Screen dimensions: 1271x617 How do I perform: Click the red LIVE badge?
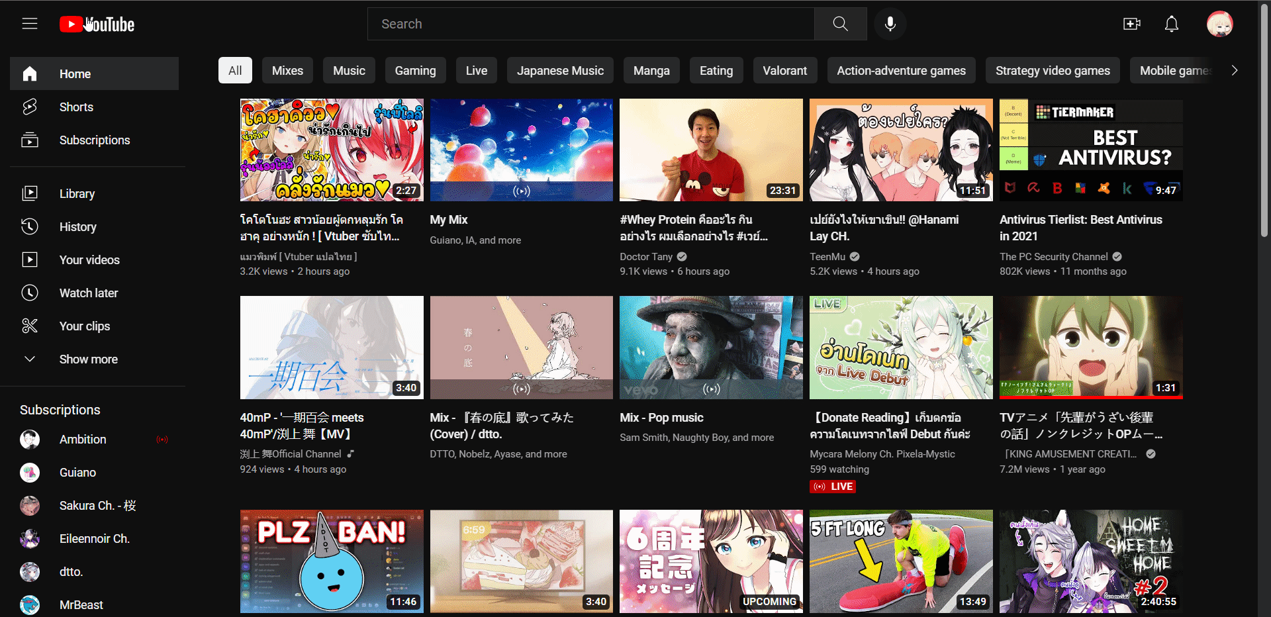coord(833,487)
